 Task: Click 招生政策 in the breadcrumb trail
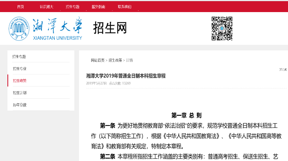[115, 60]
